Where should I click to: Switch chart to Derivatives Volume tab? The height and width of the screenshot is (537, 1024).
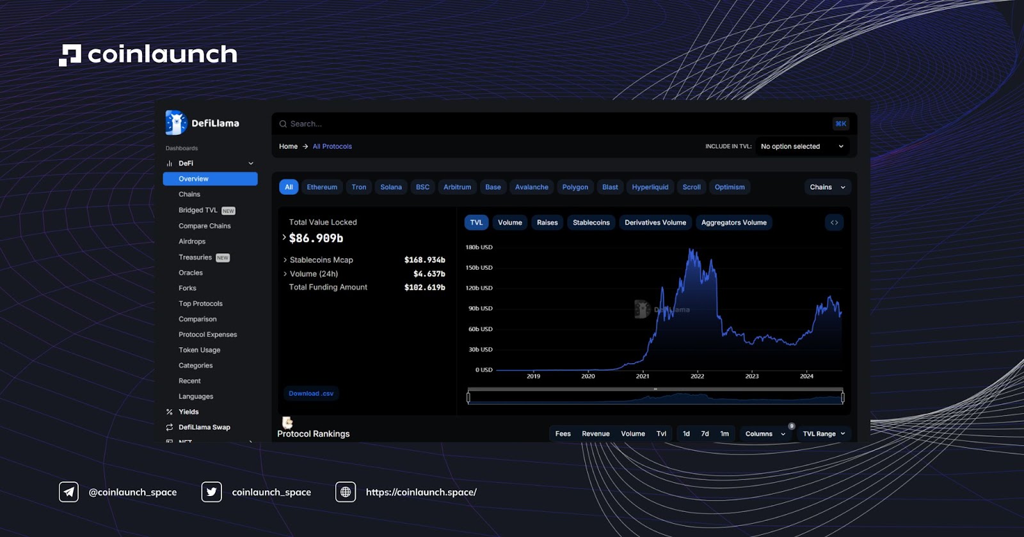pos(655,222)
